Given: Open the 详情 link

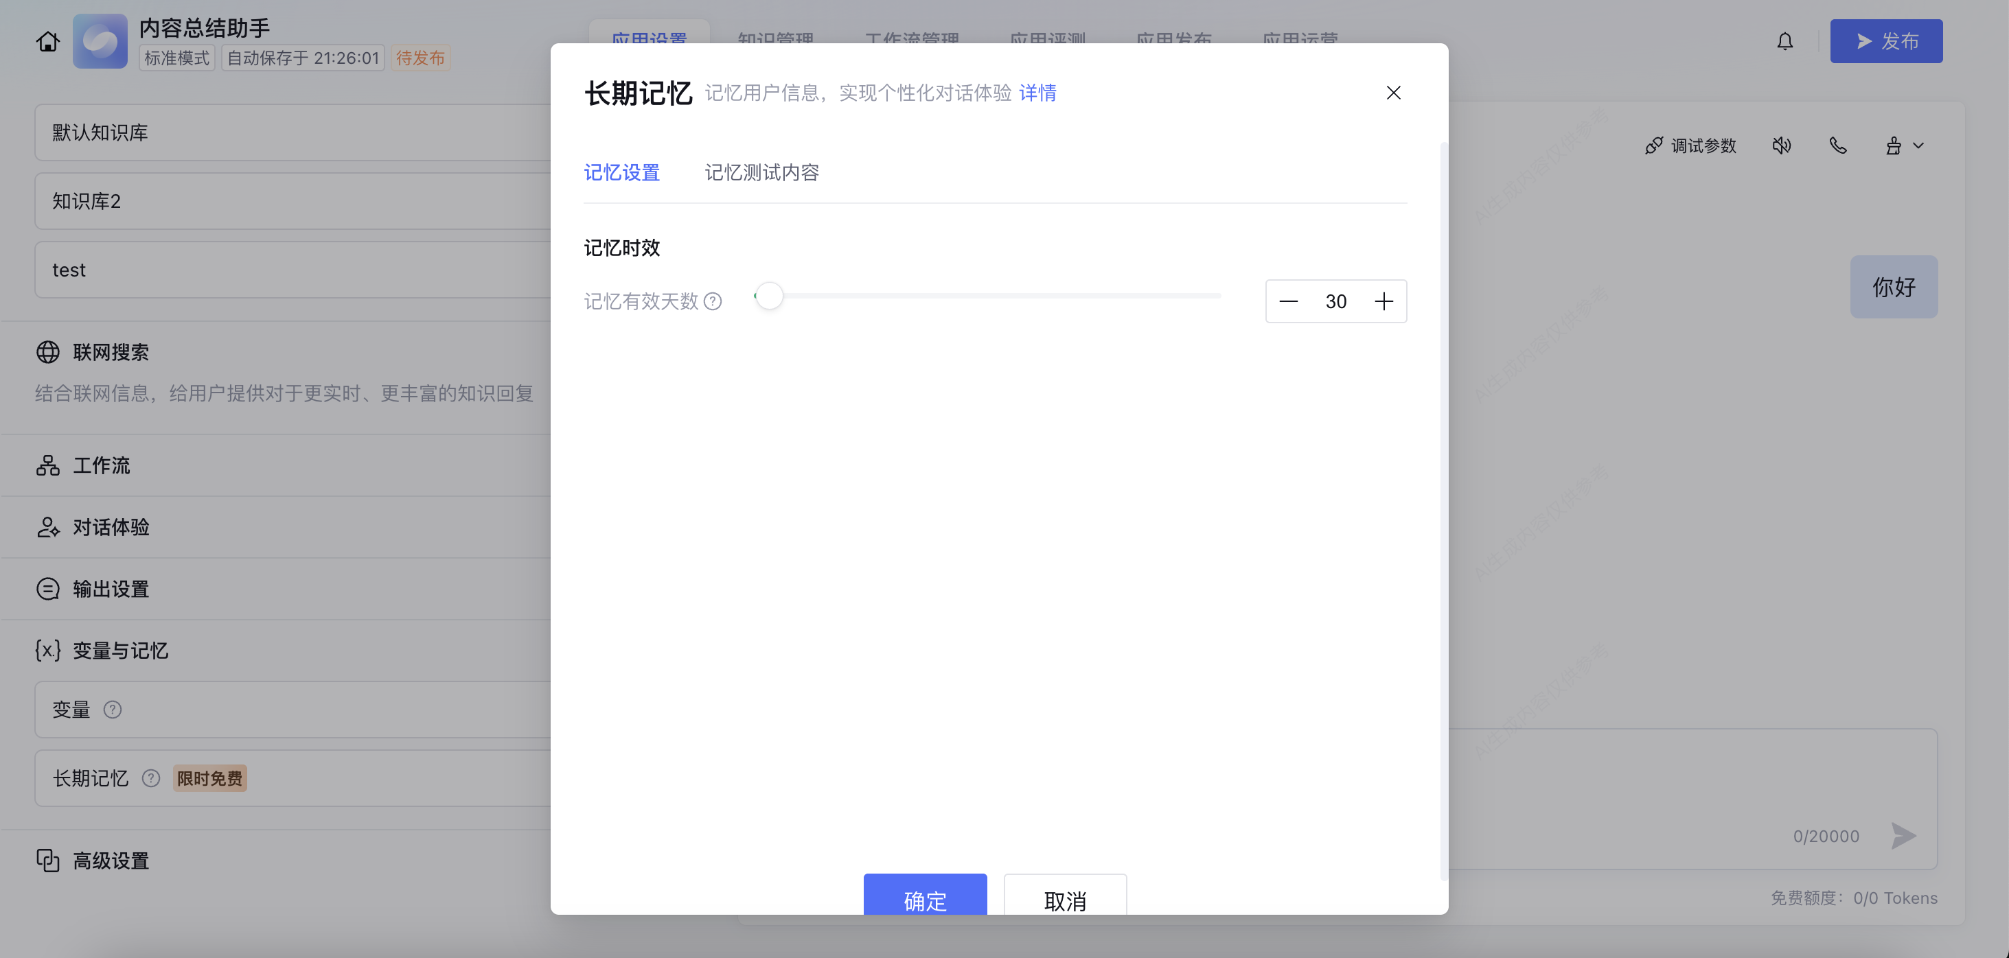Looking at the screenshot, I should point(1037,93).
